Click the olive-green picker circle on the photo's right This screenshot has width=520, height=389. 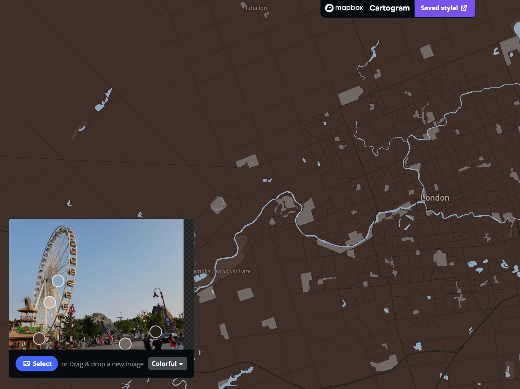155,331
